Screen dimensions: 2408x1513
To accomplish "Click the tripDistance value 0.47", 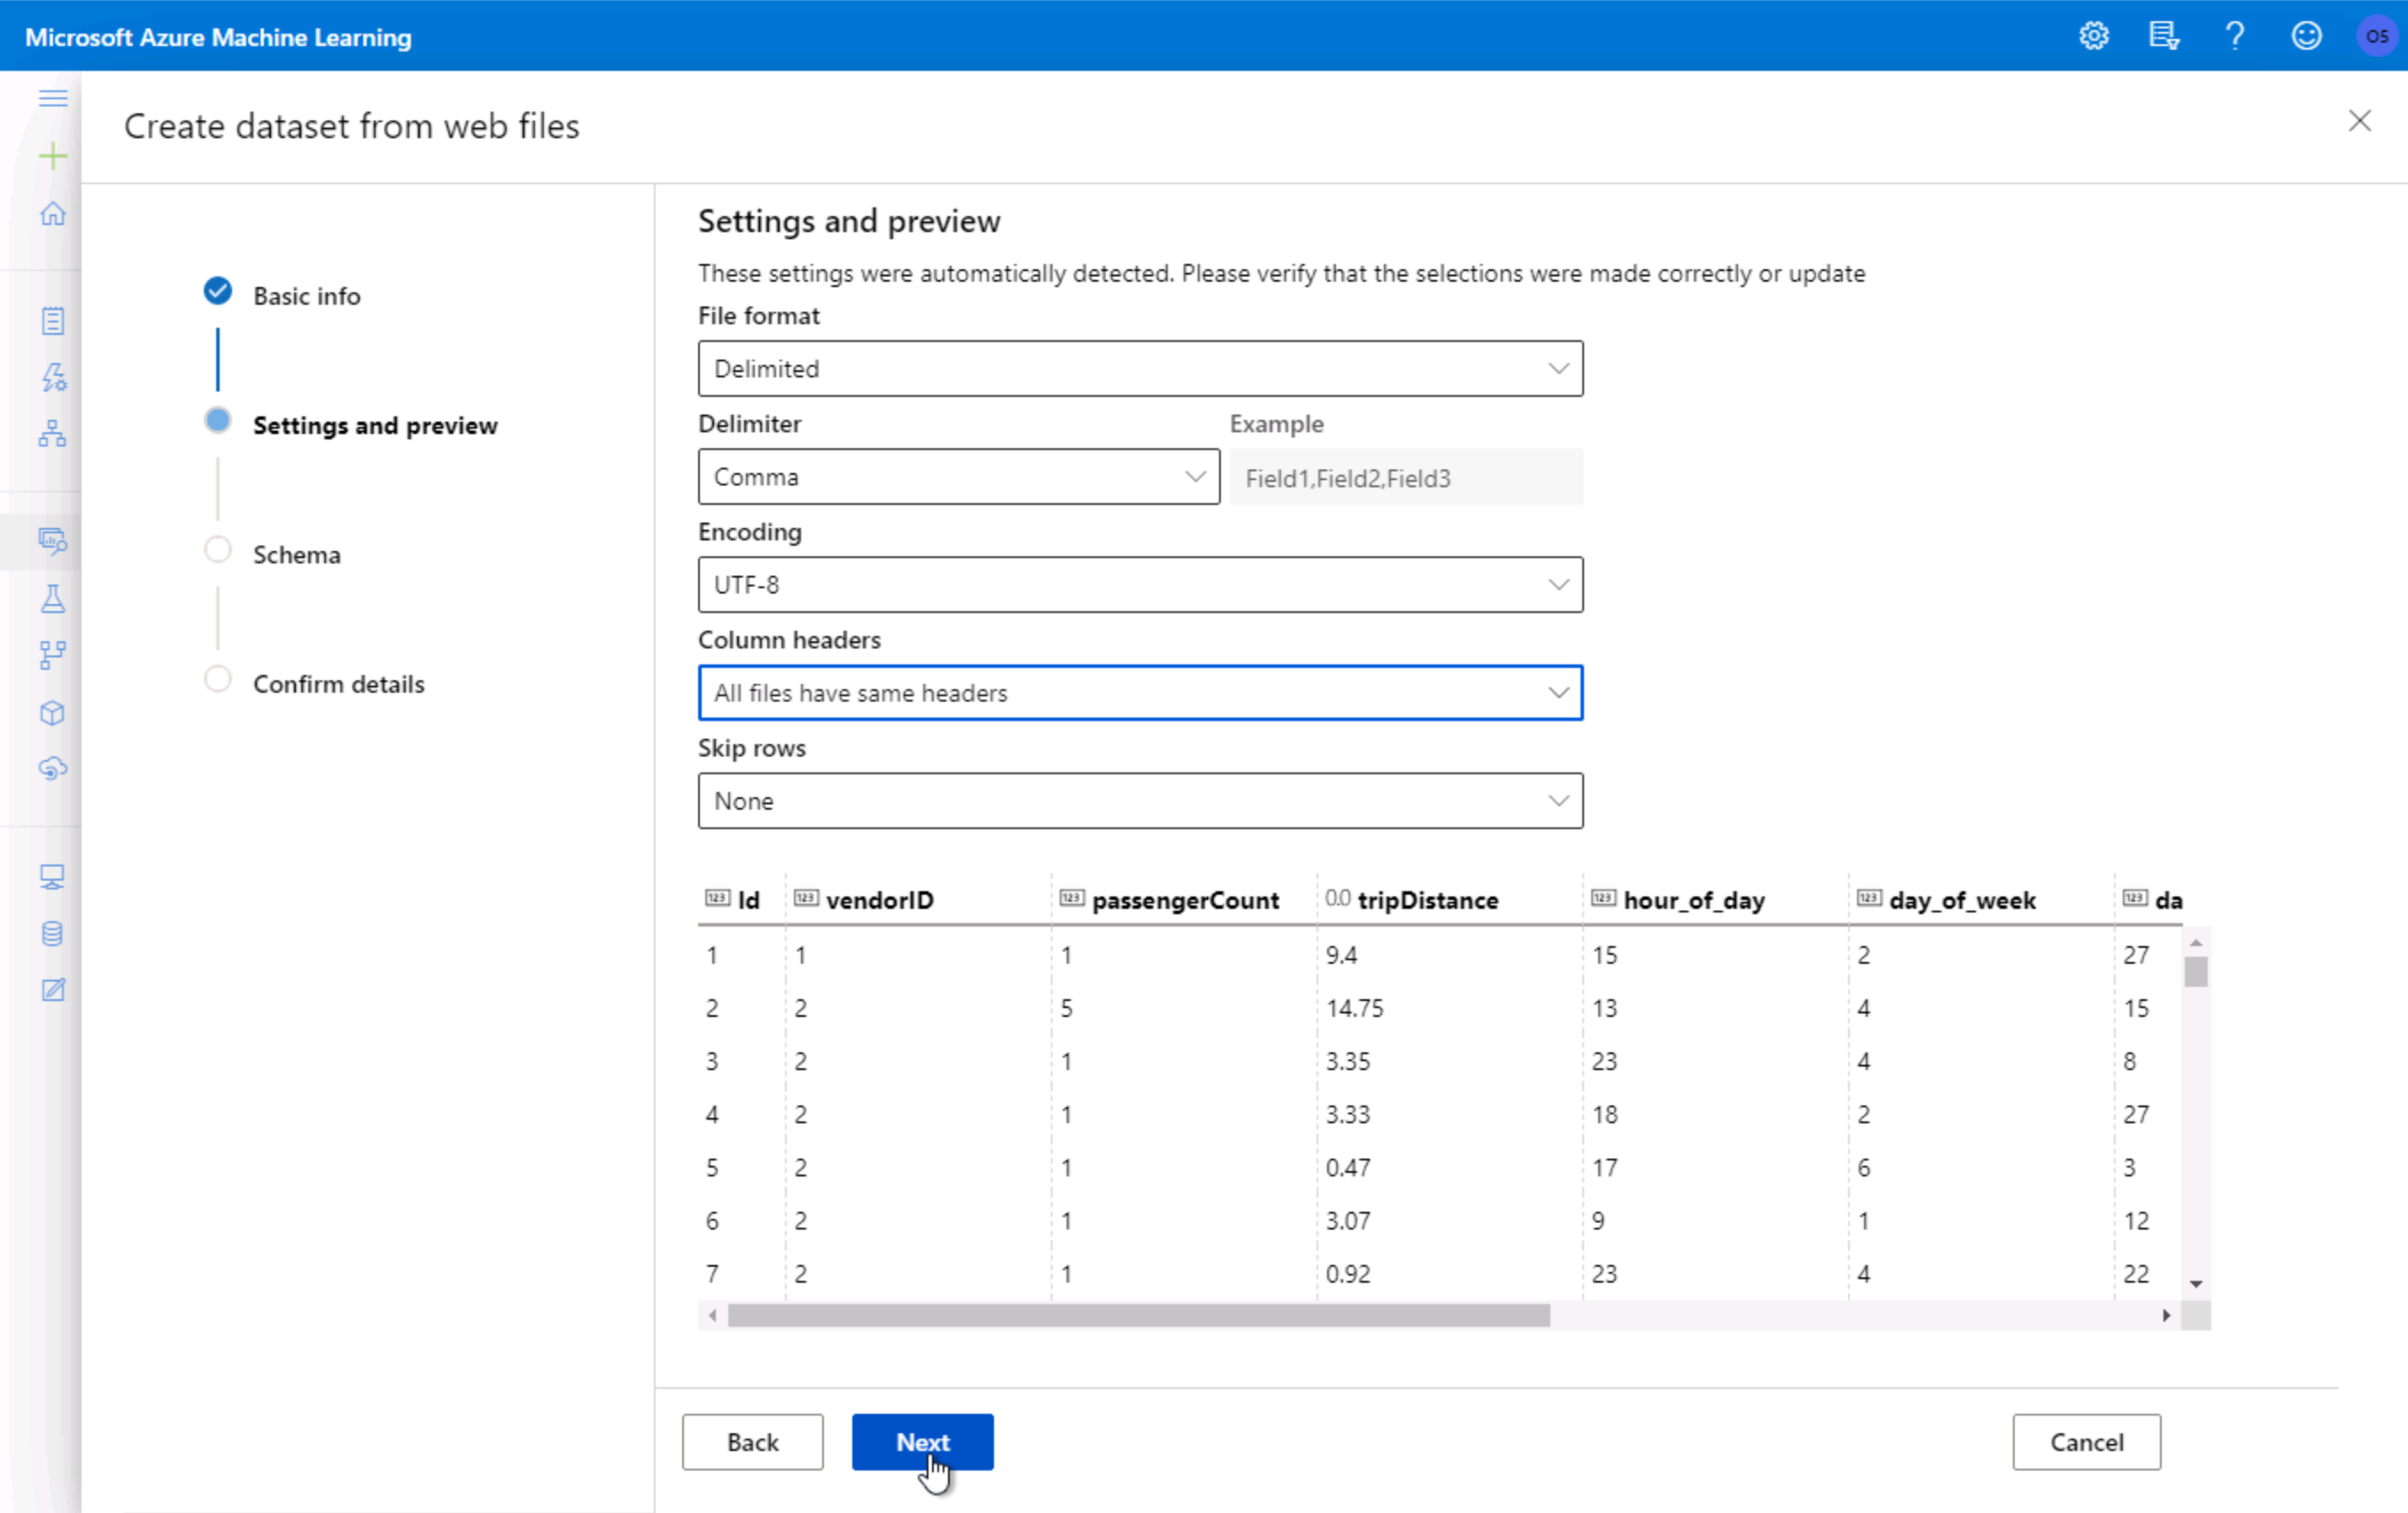I will (1348, 1167).
